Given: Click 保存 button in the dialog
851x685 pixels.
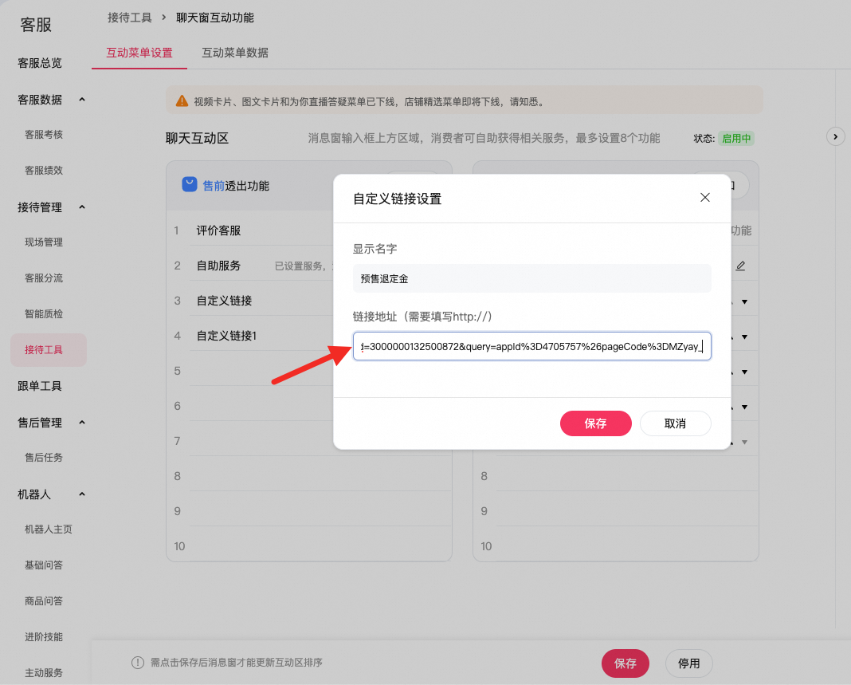Looking at the screenshot, I should 595,423.
